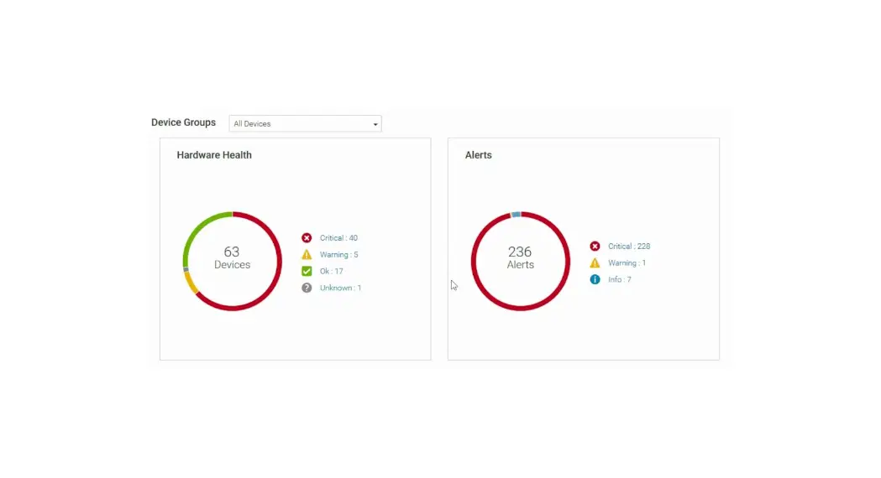Click the blue Info icon in Alerts
881x478 pixels.
595,279
